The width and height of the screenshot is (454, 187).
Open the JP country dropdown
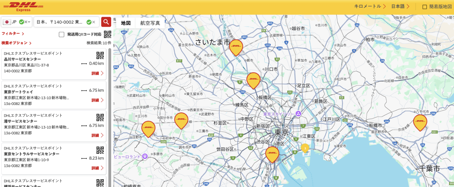point(29,22)
